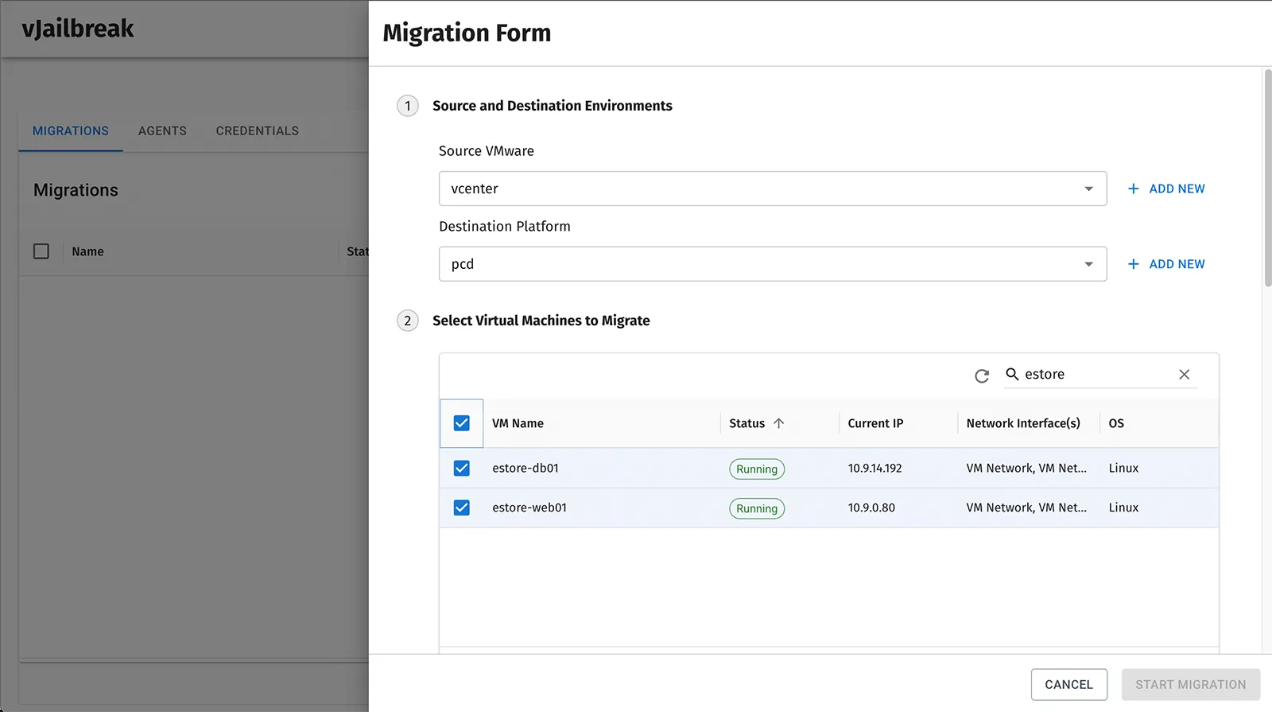Screen dimensions: 1272x712
Task: Sort by the VM Name column header
Action: pyautogui.click(x=518, y=423)
